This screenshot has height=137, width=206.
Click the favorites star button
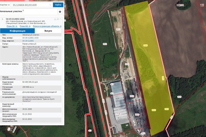coord(60,12)
